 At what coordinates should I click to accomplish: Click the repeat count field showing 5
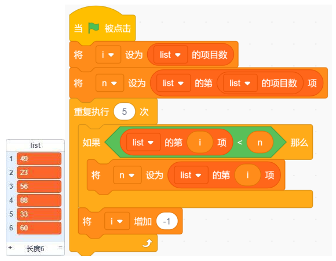point(125,111)
